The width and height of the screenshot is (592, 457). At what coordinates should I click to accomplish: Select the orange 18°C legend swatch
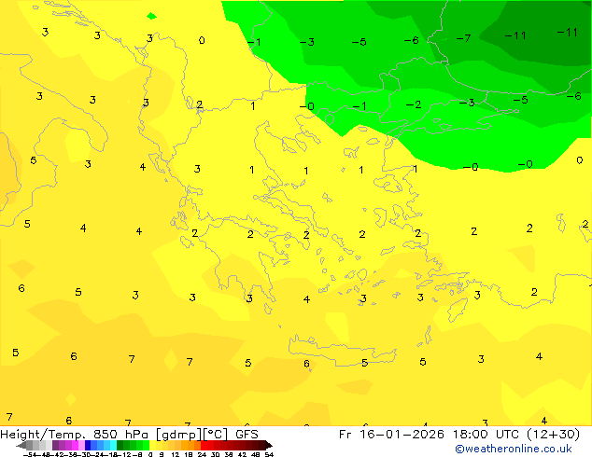click(191, 445)
